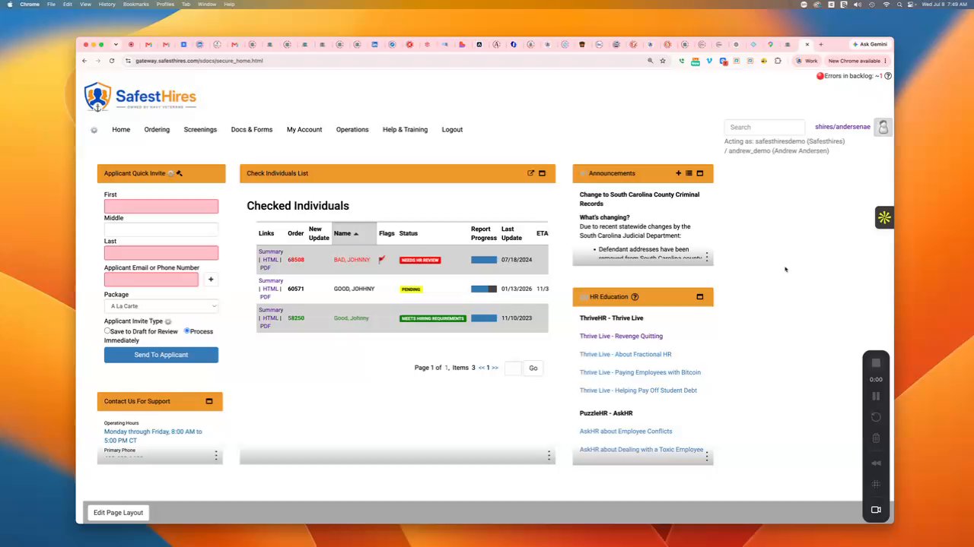Open Contact Us panel three-dot menu
Image resolution: width=974 pixels, height=547 pixels.
[x=216, y=456]
